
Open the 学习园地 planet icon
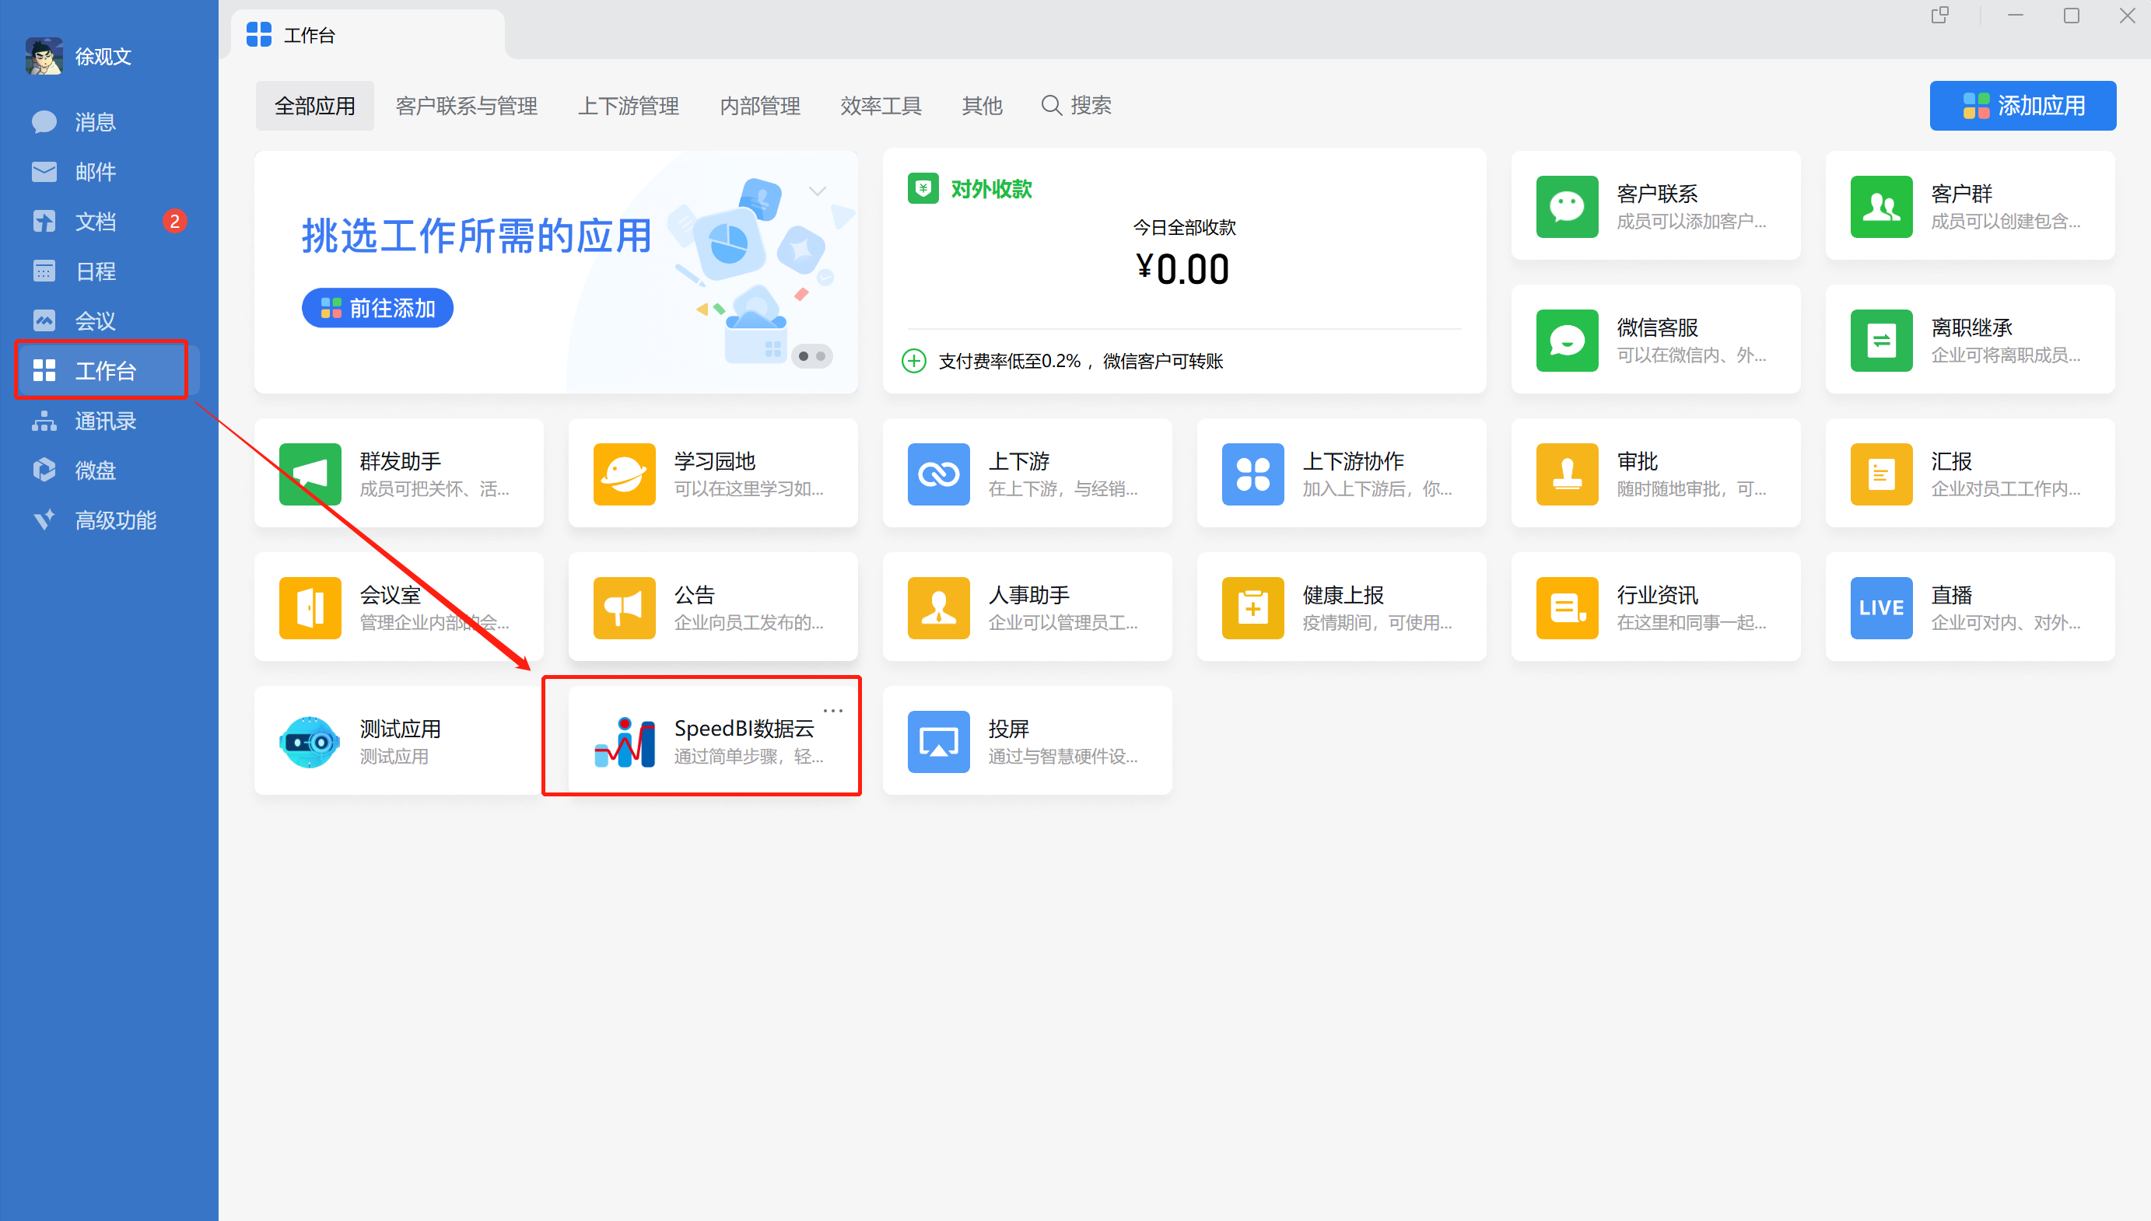624,474
